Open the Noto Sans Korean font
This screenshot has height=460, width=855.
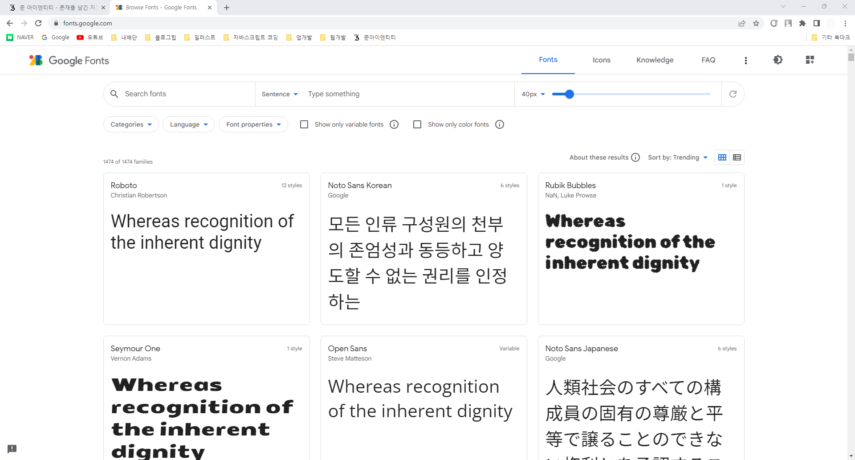(x=424, y=249)
